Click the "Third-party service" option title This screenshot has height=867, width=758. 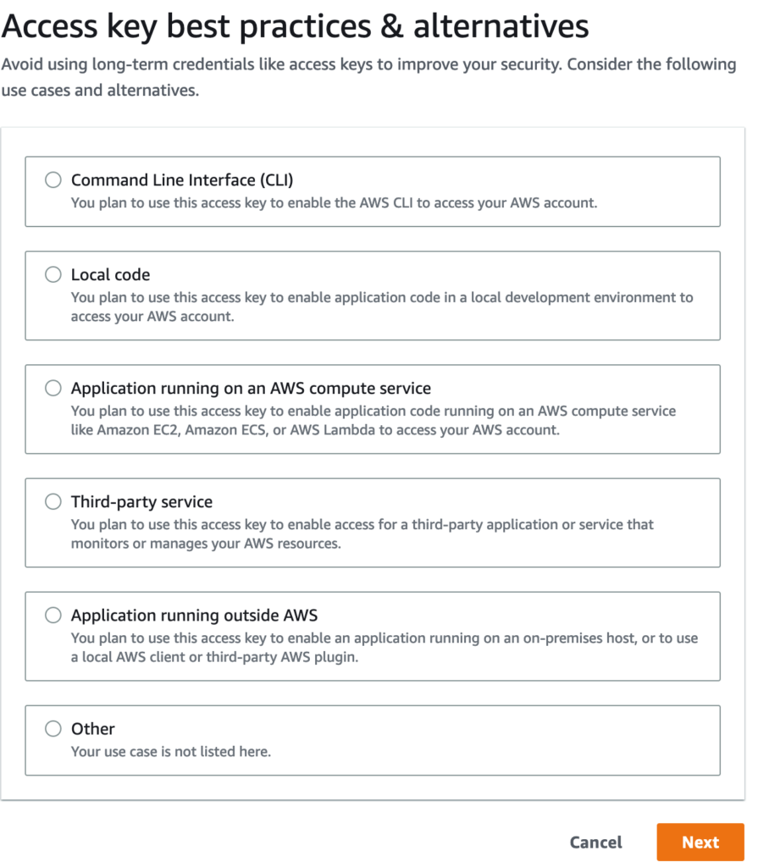141,501
